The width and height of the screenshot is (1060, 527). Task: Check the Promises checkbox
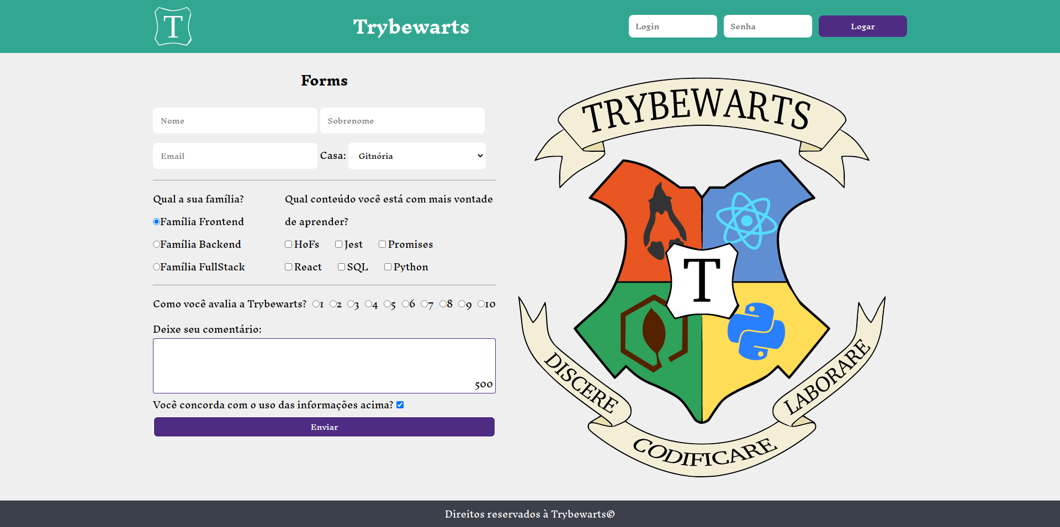coord(382,244)
